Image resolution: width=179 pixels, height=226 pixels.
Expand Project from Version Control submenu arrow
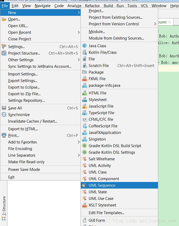(155, 24)
